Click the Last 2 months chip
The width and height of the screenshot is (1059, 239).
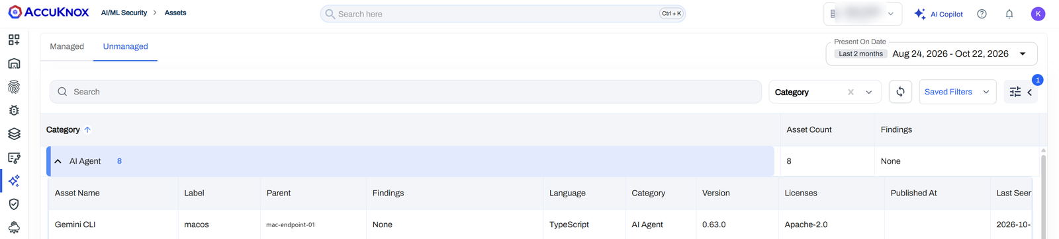[860, 54]
